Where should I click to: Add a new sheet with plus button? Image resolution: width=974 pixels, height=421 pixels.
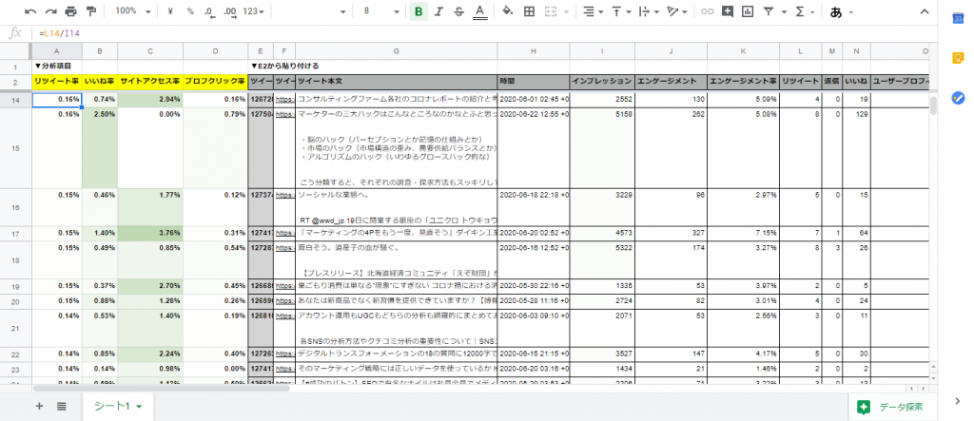click(x=39, y=406)
